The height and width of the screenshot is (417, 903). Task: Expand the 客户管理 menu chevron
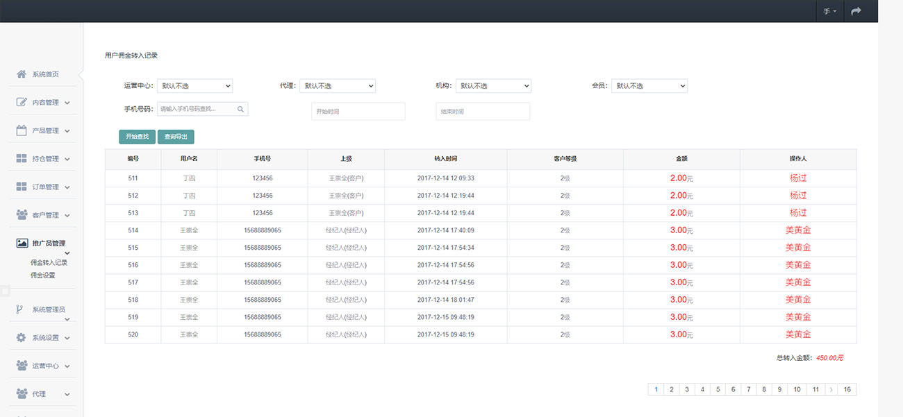(x=67, y=215)
